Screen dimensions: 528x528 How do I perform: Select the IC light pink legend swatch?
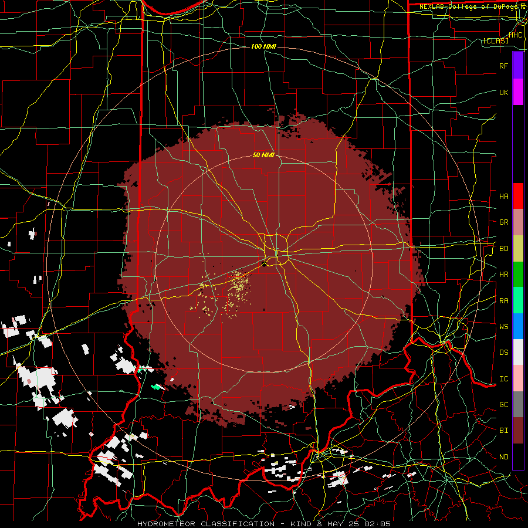point(518,378)
